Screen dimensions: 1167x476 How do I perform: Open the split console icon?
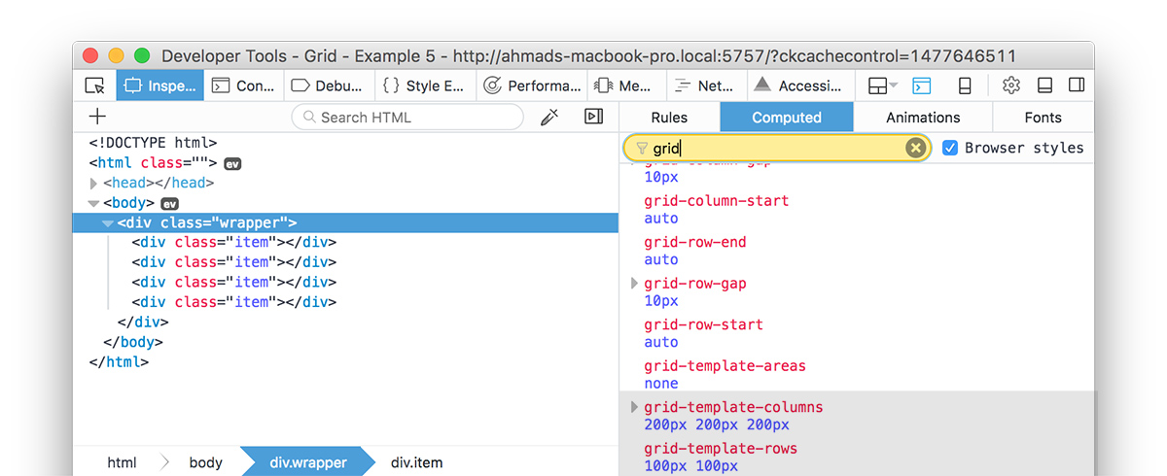coord(921,85)
